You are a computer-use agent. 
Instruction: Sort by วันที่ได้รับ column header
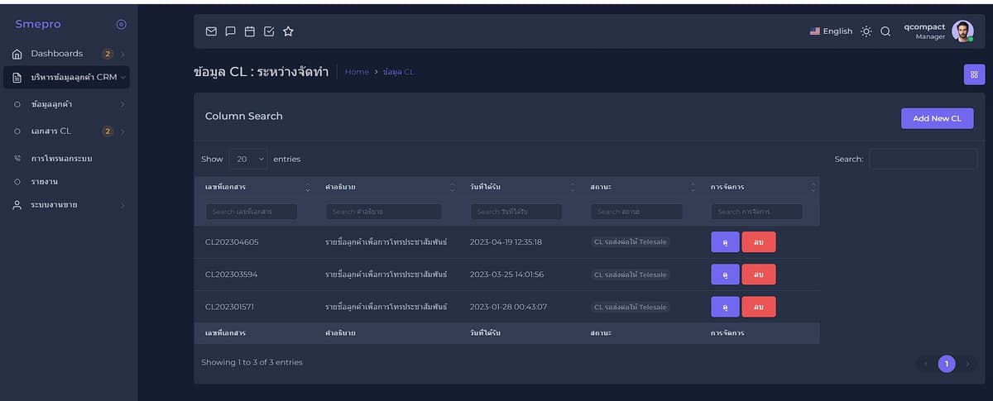click(x=520, y=188)
